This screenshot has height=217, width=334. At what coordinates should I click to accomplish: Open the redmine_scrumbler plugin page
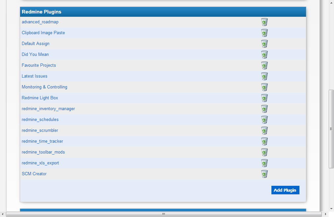click(40, 131)
